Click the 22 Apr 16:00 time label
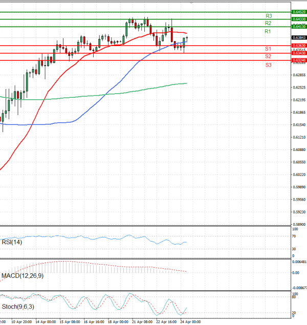The height and width of the screenshot is (325, 307). [166, 322]
